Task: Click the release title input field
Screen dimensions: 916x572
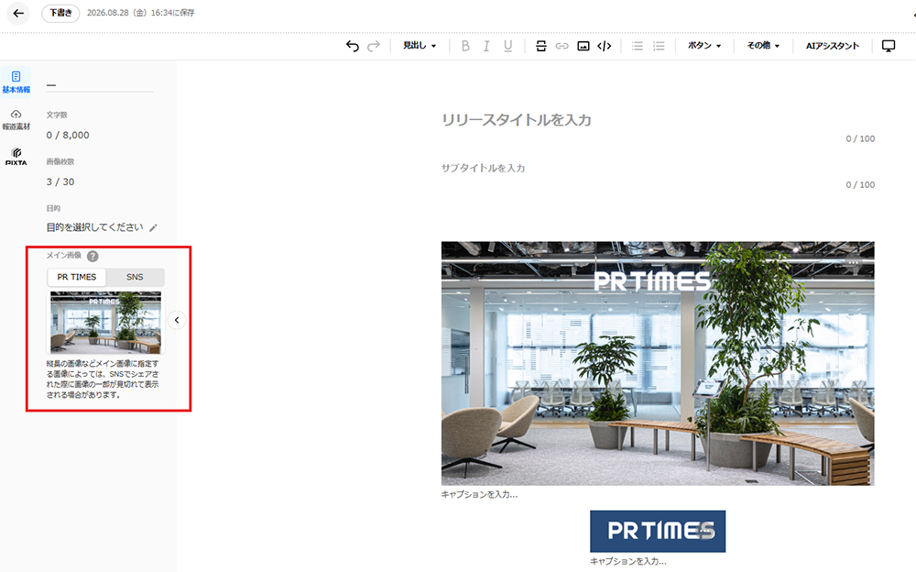Action: pyautogui.click(x=658, y=120)
